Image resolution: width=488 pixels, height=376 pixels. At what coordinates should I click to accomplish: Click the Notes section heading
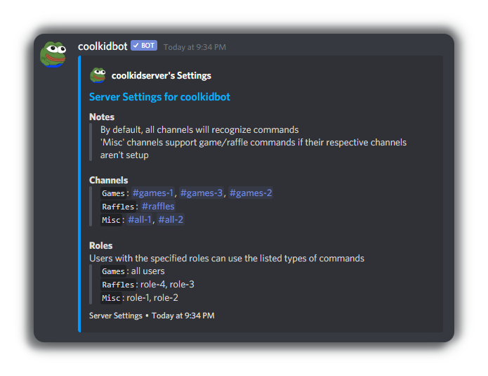[x=102, y=117]
